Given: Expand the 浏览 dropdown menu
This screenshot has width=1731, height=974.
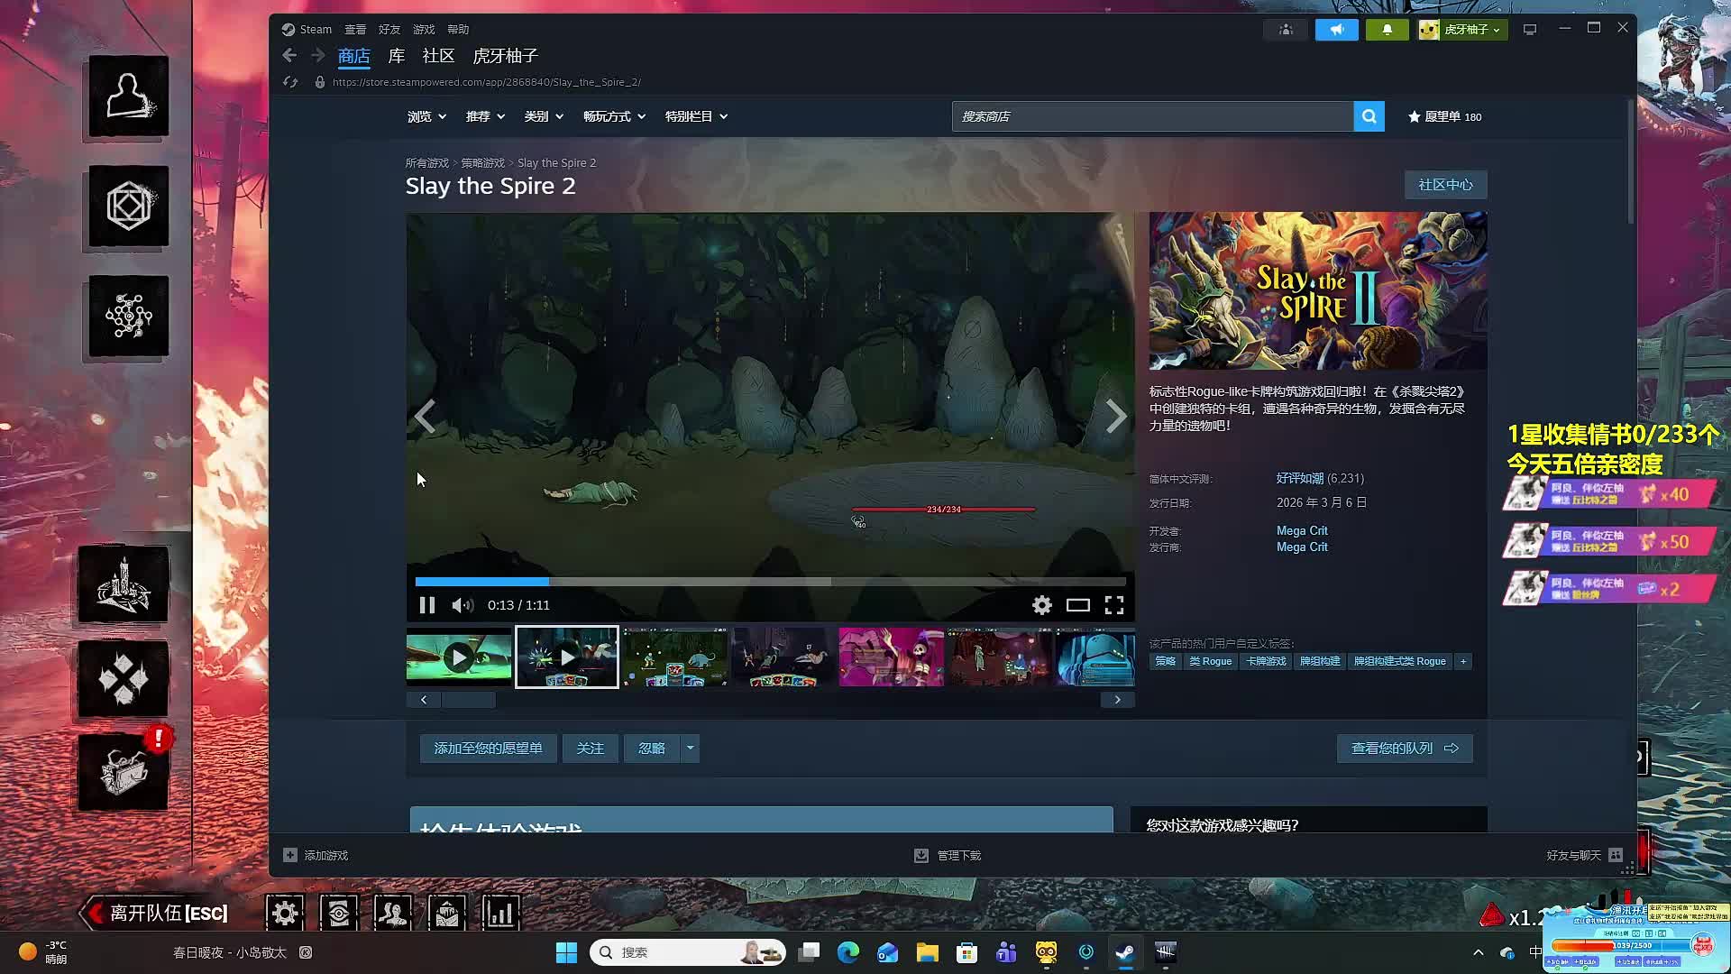Looking at the screenshot, I should [426, 116].
